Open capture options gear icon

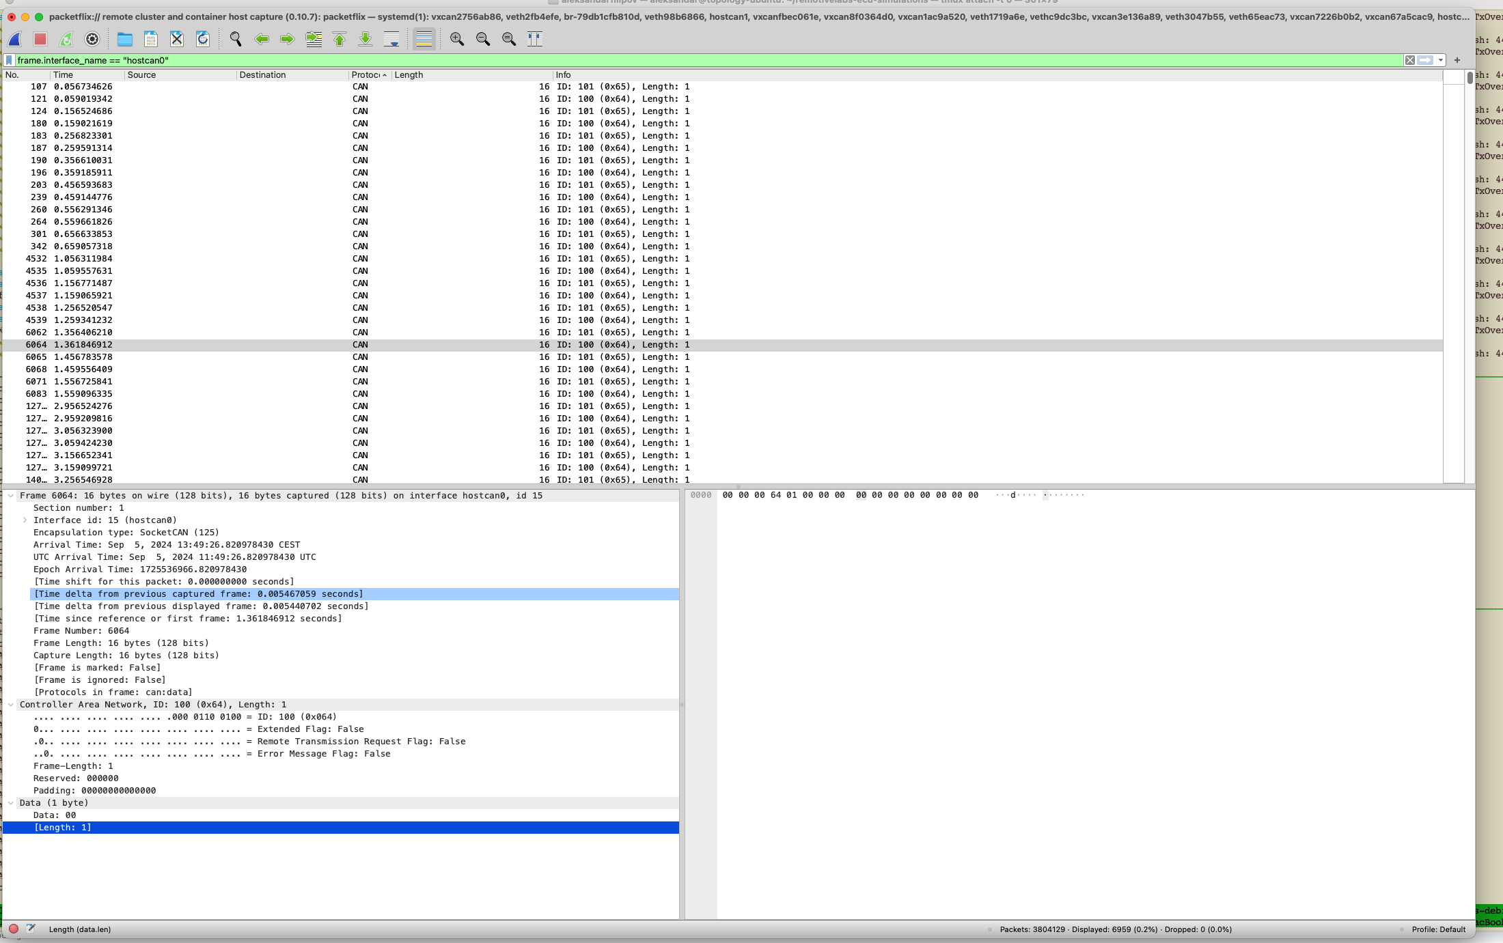tap(92, 40)
